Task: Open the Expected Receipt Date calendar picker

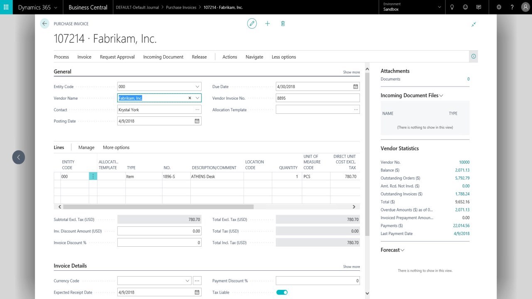Action: click(197, 292)
